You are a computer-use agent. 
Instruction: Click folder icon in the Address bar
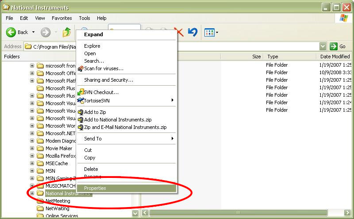(x=28, y=46)
